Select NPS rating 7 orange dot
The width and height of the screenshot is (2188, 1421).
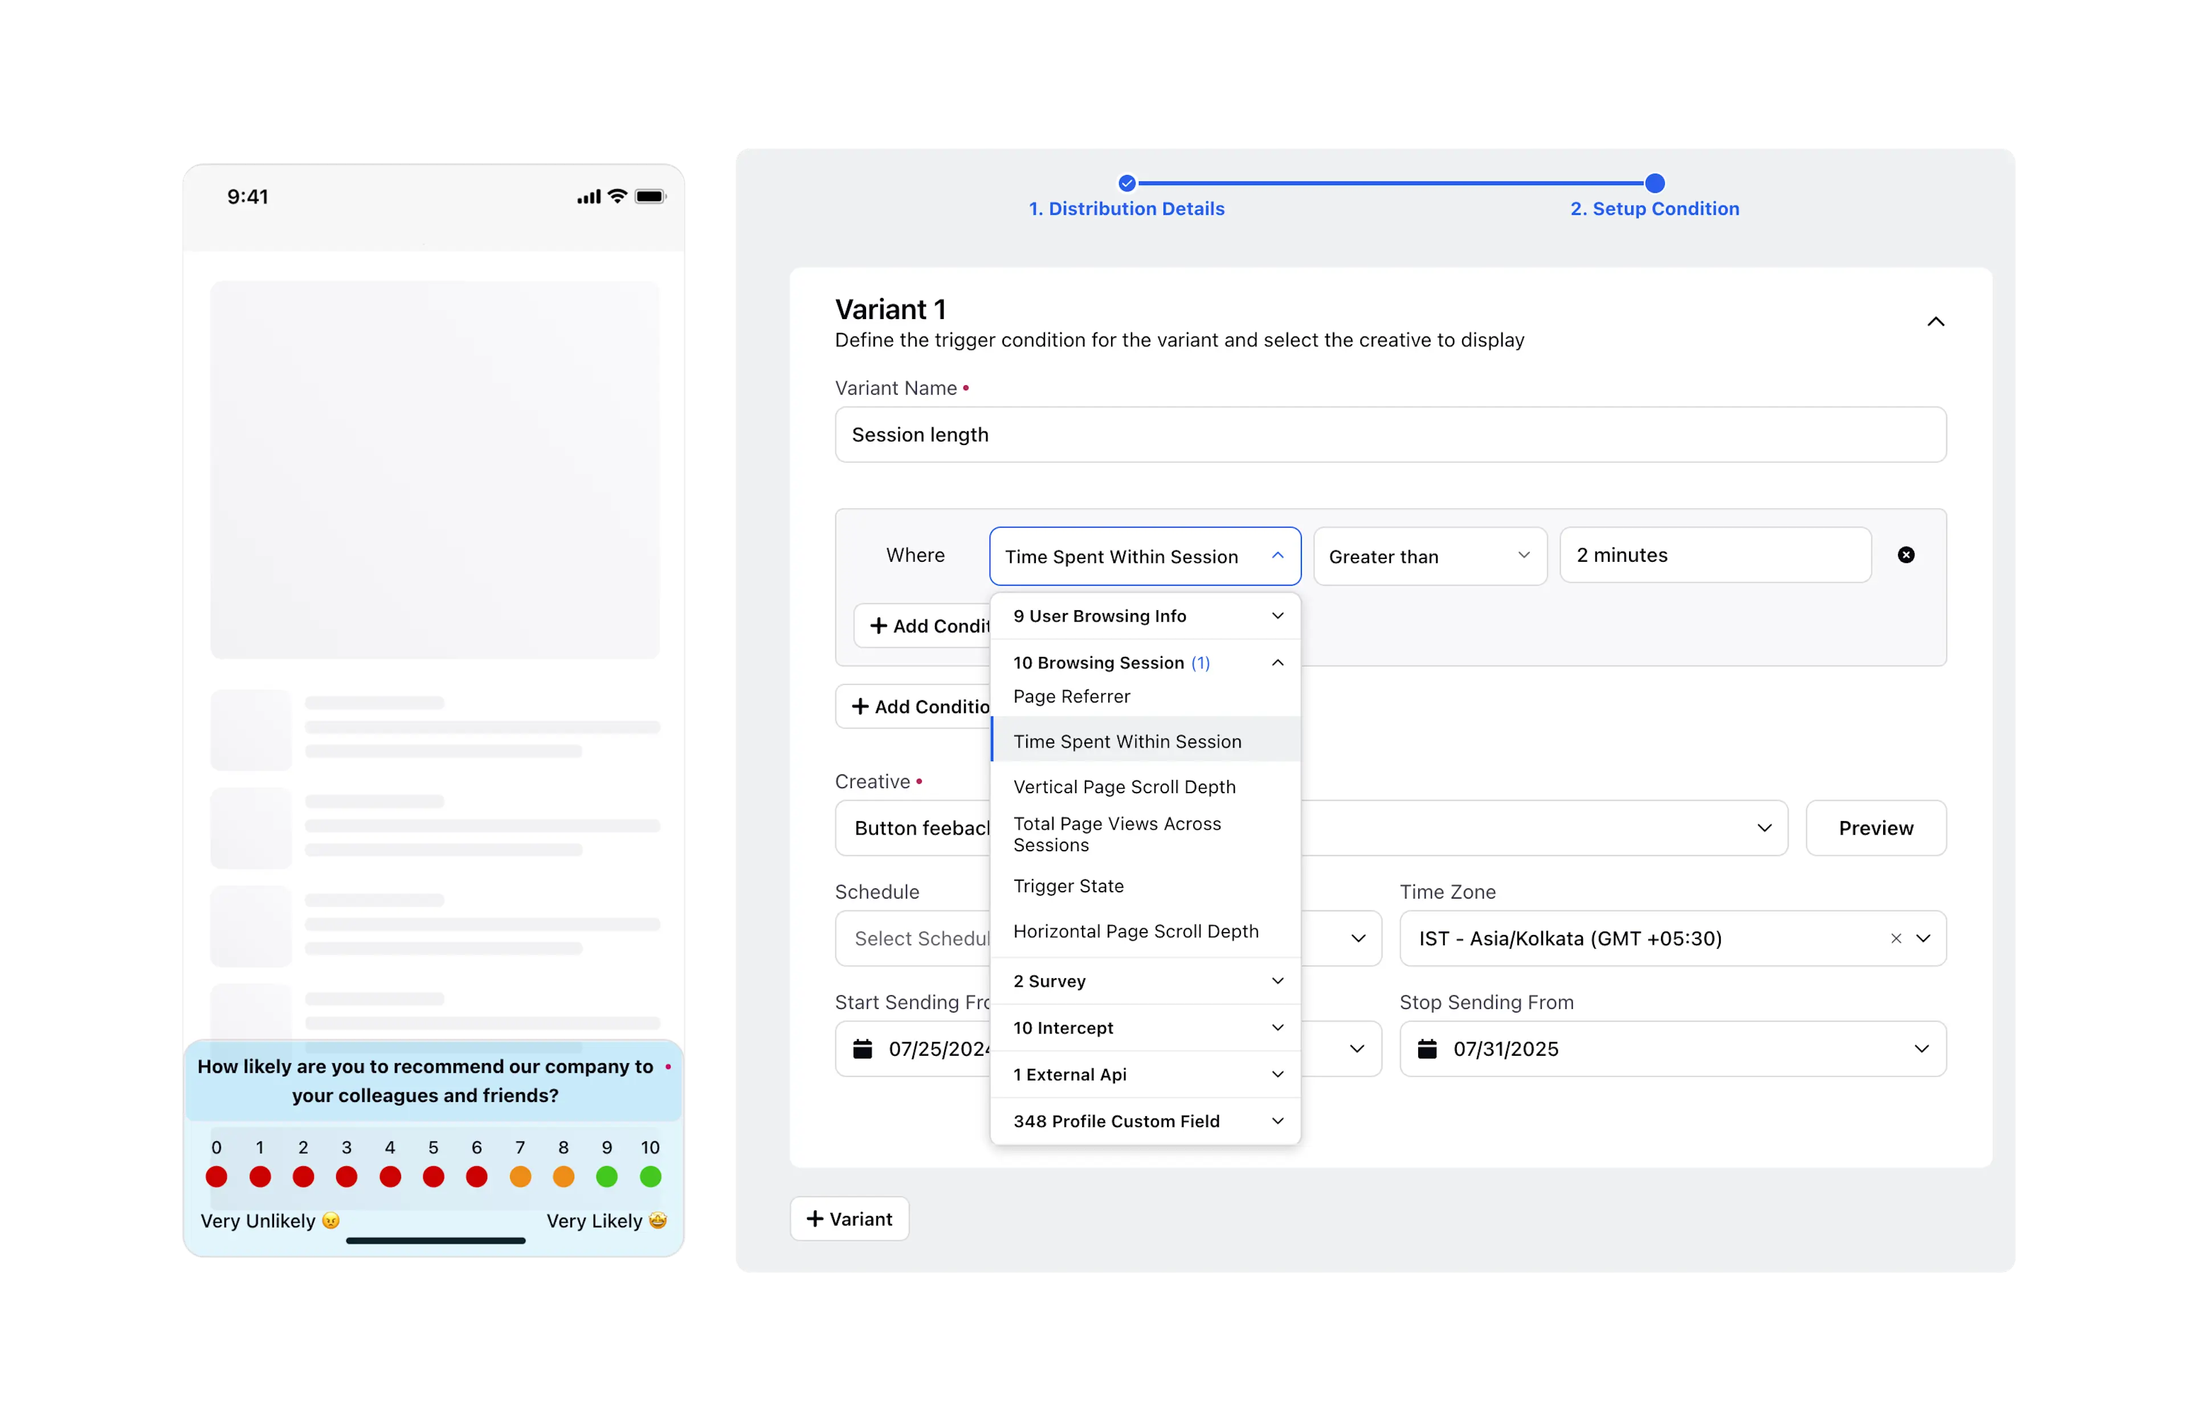pos(520,1177)
